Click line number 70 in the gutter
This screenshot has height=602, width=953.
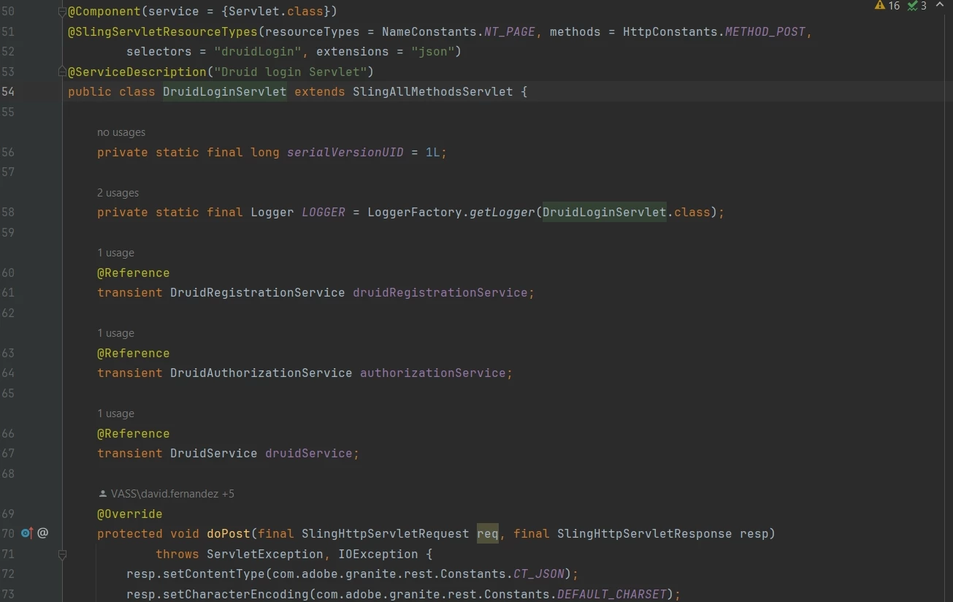[8, 533]
